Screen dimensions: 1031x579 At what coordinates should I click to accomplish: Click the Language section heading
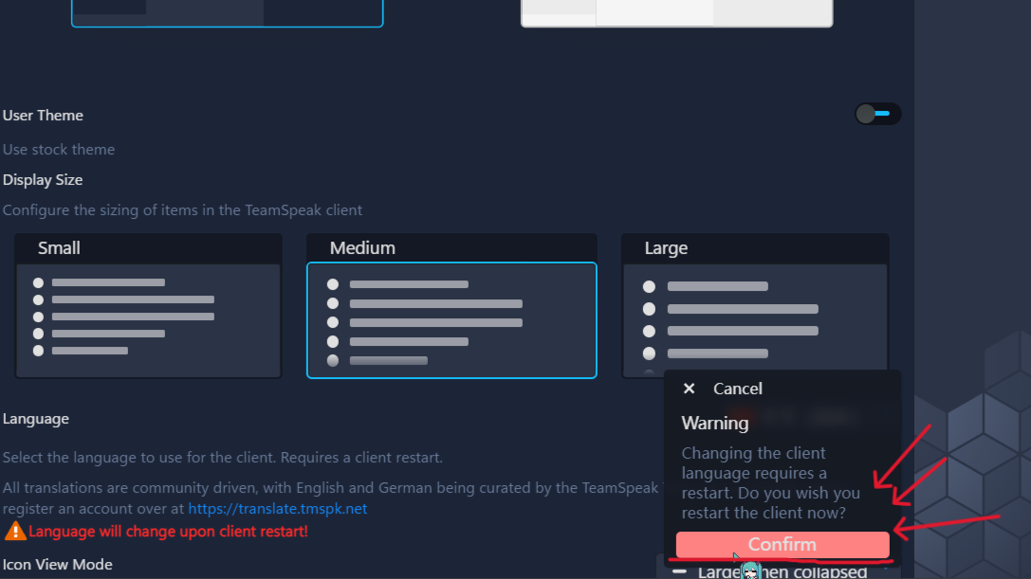click(36, 419)
